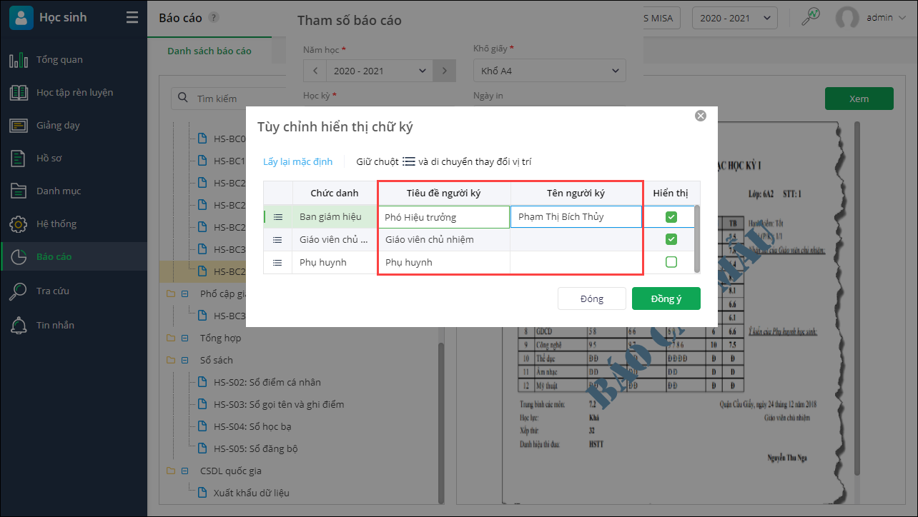918x517 pixels.
Task: Click the Học sinh app logo icon
Action: coord(21,17)
